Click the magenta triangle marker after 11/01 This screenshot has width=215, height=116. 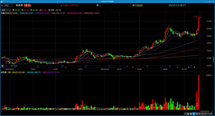(x=66, y=67)
